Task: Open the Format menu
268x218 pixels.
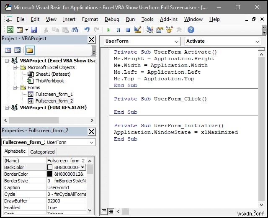Action: point(90,19)
